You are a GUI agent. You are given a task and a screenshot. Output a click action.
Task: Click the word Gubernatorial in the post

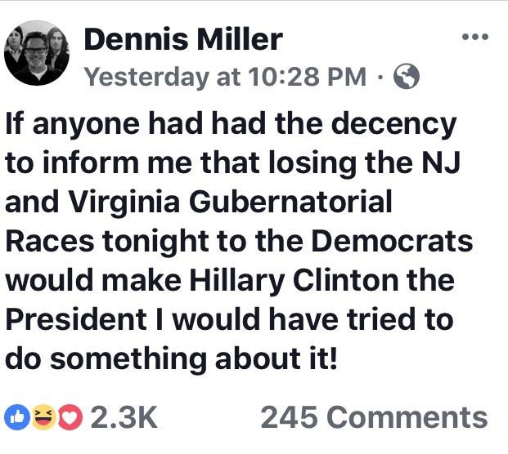point(290,202)
